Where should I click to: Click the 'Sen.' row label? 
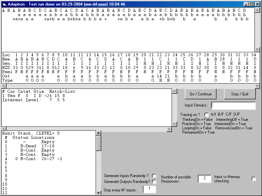click(x=7, y=63)
